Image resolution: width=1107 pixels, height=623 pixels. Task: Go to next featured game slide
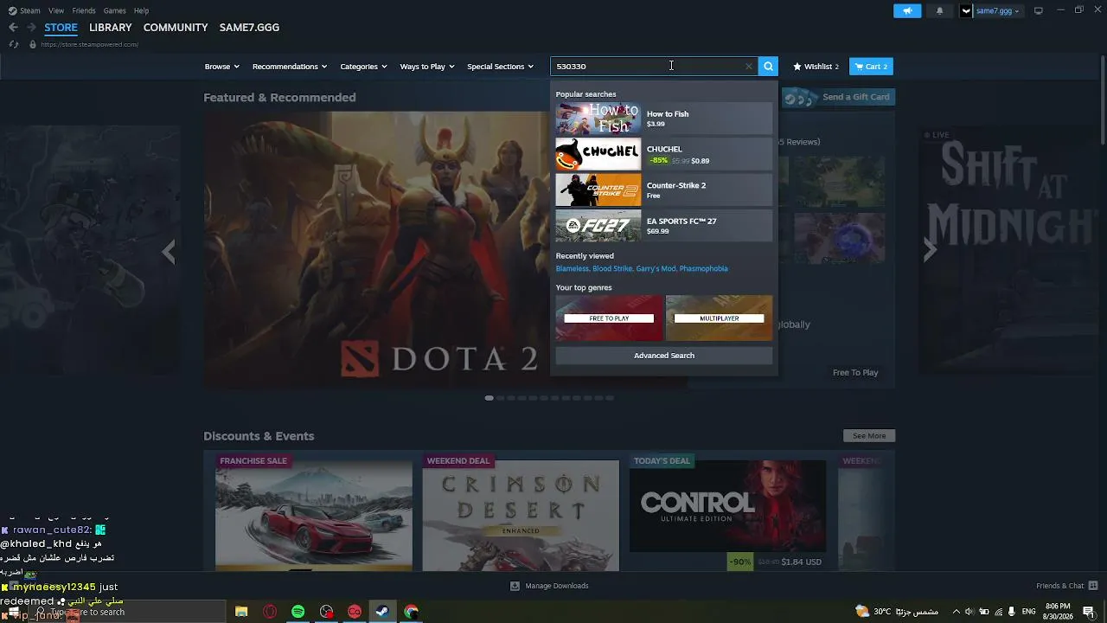(930, 251)
